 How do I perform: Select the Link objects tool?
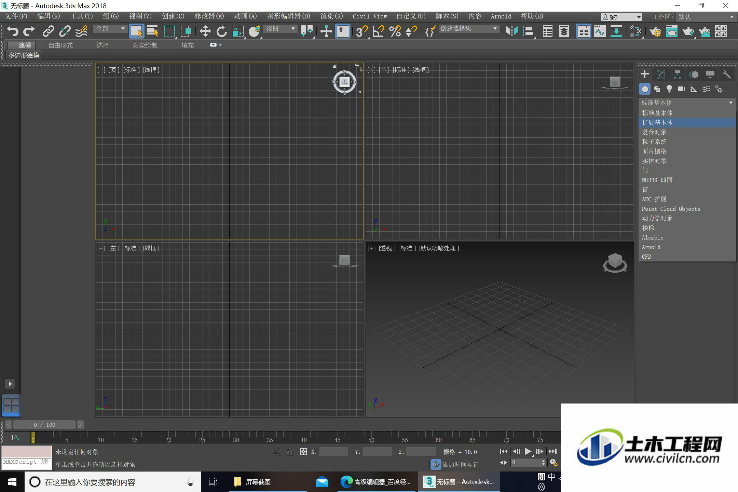pyautogui.click(x=48, y=31)
